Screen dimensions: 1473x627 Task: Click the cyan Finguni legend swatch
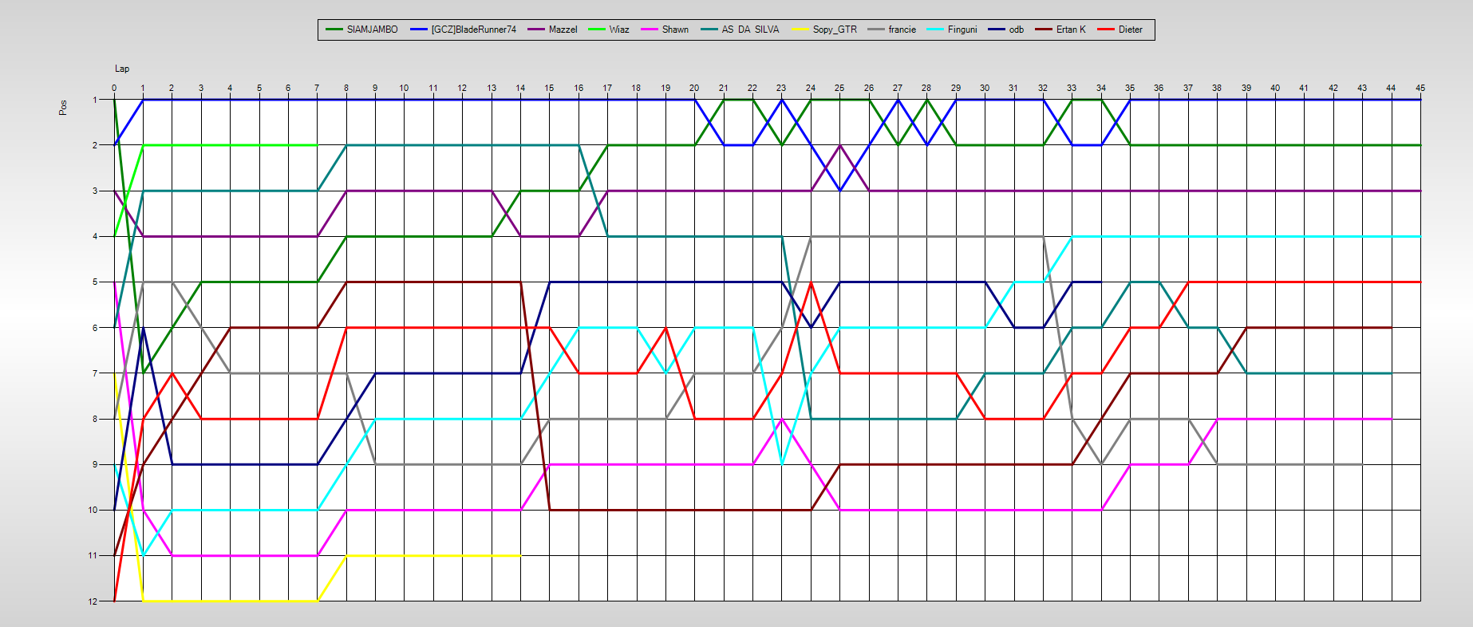click(935, 30)
